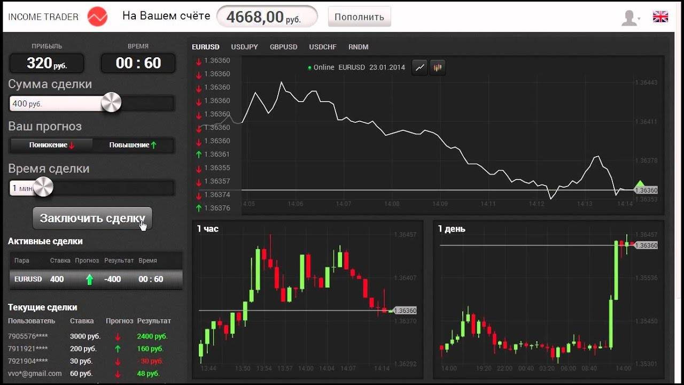This screenshot has height=385, width=684.
Task: Click the forecast arrow in the vvo*@gmail.com row
Action: click(118, 374)
